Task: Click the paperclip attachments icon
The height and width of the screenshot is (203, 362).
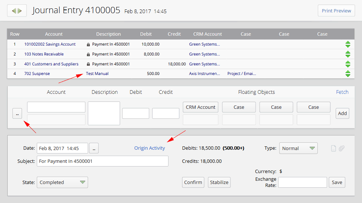Action: pos(342,149)
